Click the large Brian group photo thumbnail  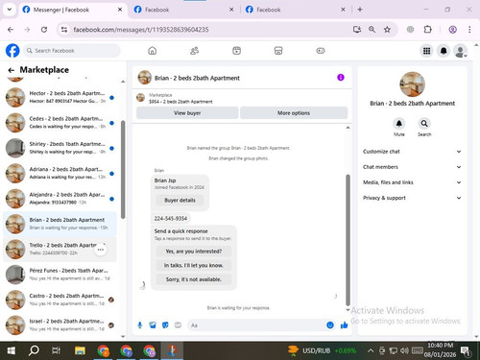click(x=412, y=84)
